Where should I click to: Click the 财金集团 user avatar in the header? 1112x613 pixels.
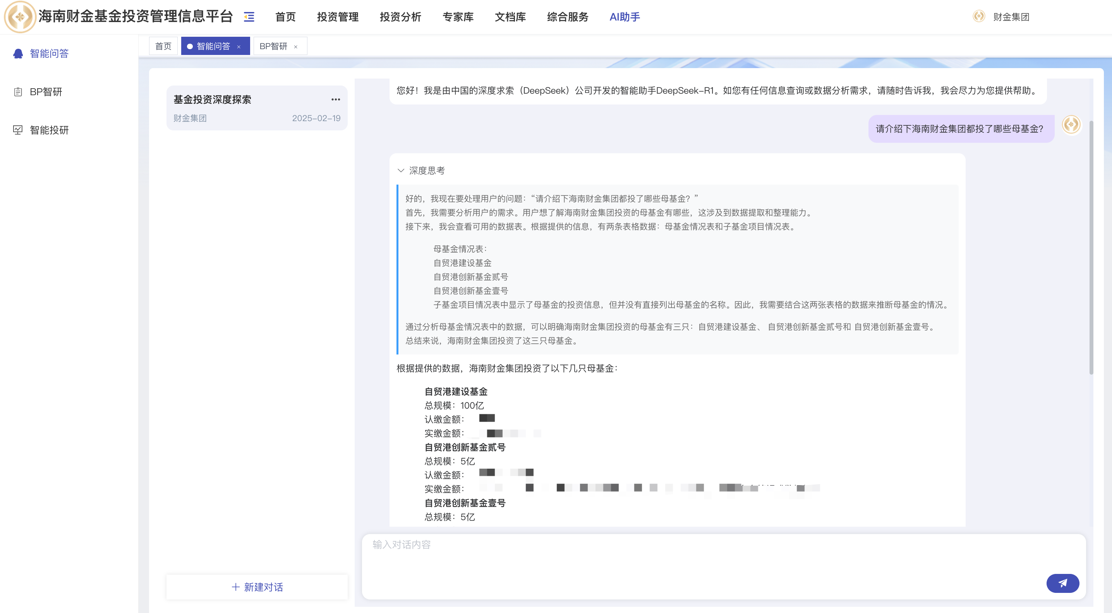point(978,16)
